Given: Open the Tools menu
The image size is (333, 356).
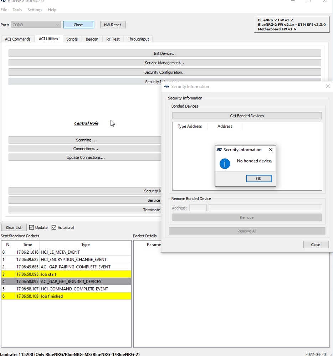Looking at the screenshot, I should click(x=17, y=10).
